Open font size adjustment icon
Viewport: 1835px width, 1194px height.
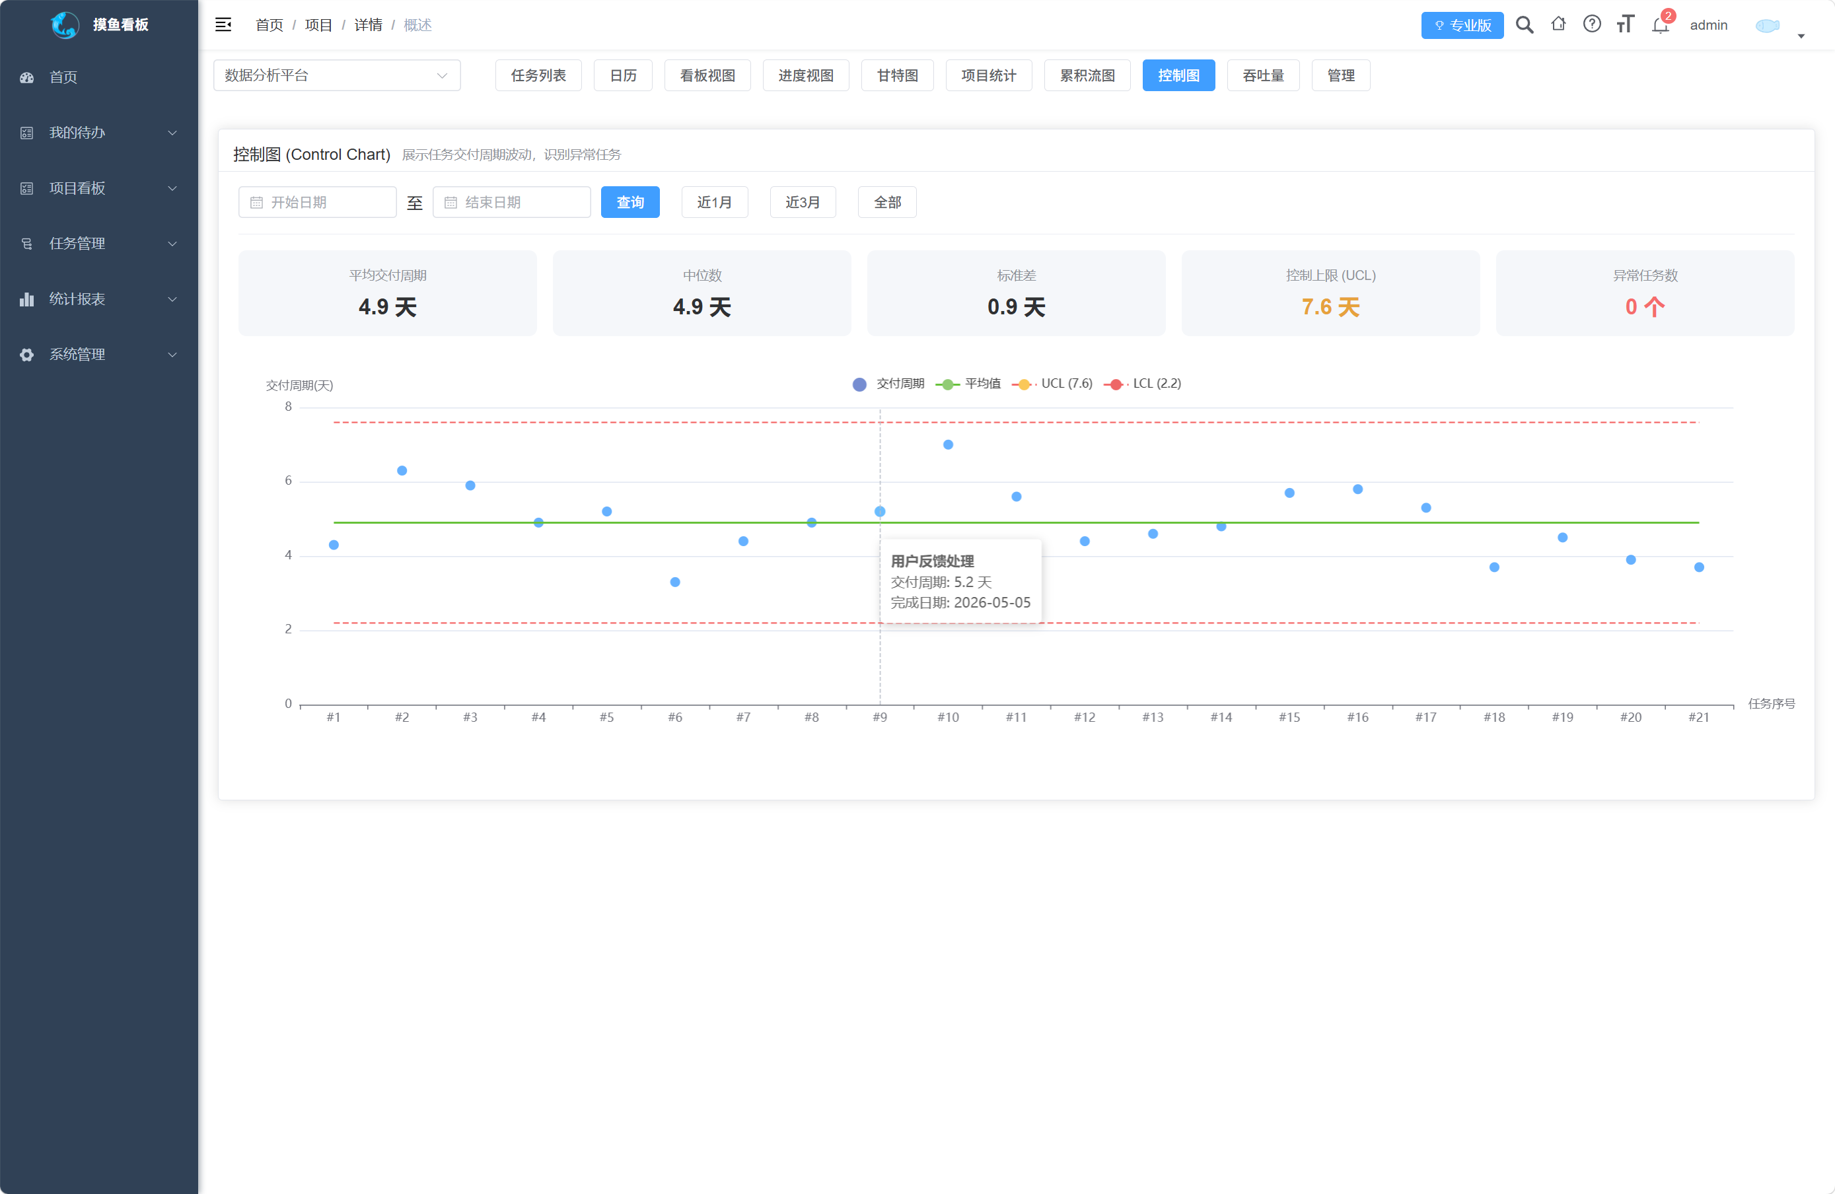1626,24
